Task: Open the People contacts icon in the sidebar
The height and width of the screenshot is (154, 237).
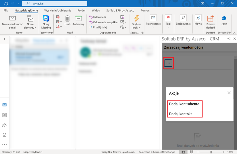Action: pos(5,125)
